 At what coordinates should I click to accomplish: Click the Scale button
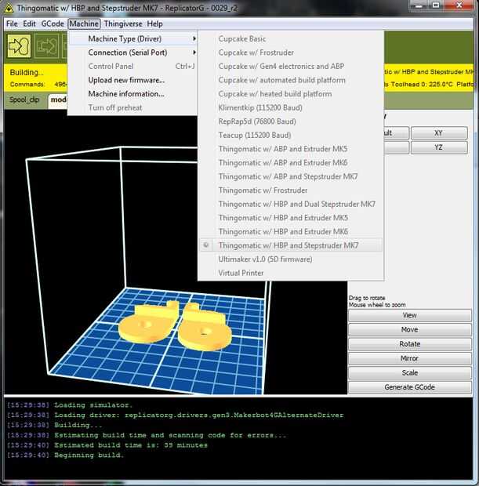point(409,372)
